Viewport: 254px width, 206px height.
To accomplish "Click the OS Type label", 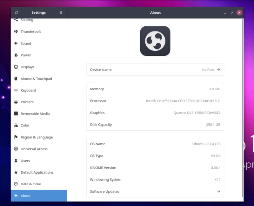I will coord(97,156).
